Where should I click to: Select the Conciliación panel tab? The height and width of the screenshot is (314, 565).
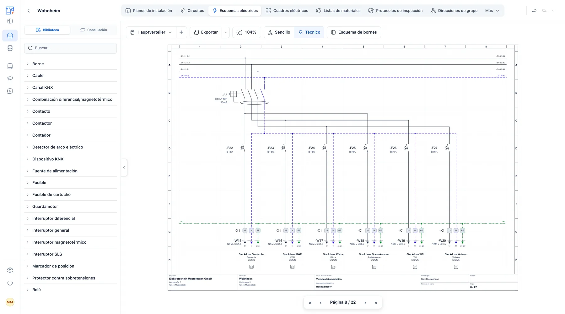(x=94, y=30)
